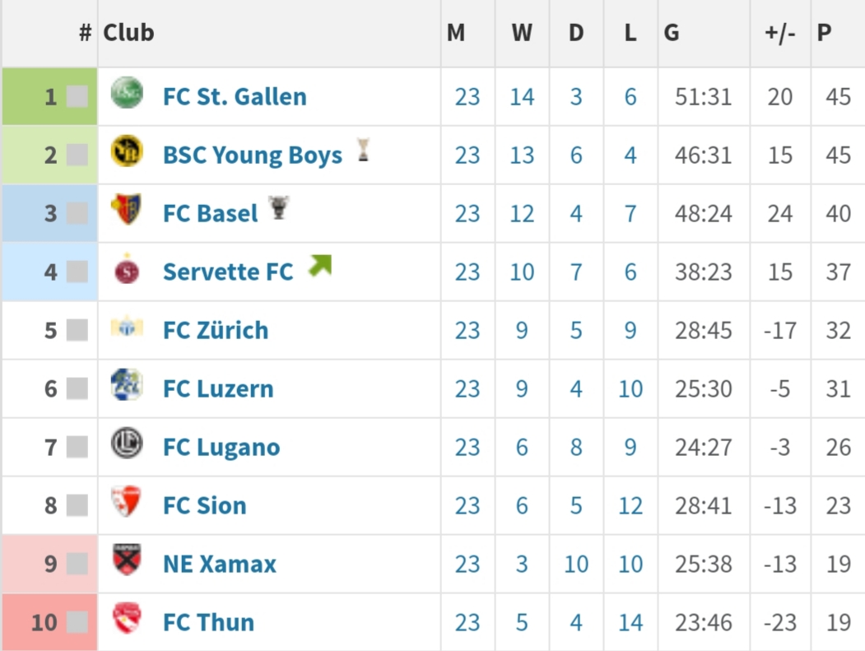Click the FC St. Gallen club crest
This screenshot has height=651, width=865.
point(127,93)
